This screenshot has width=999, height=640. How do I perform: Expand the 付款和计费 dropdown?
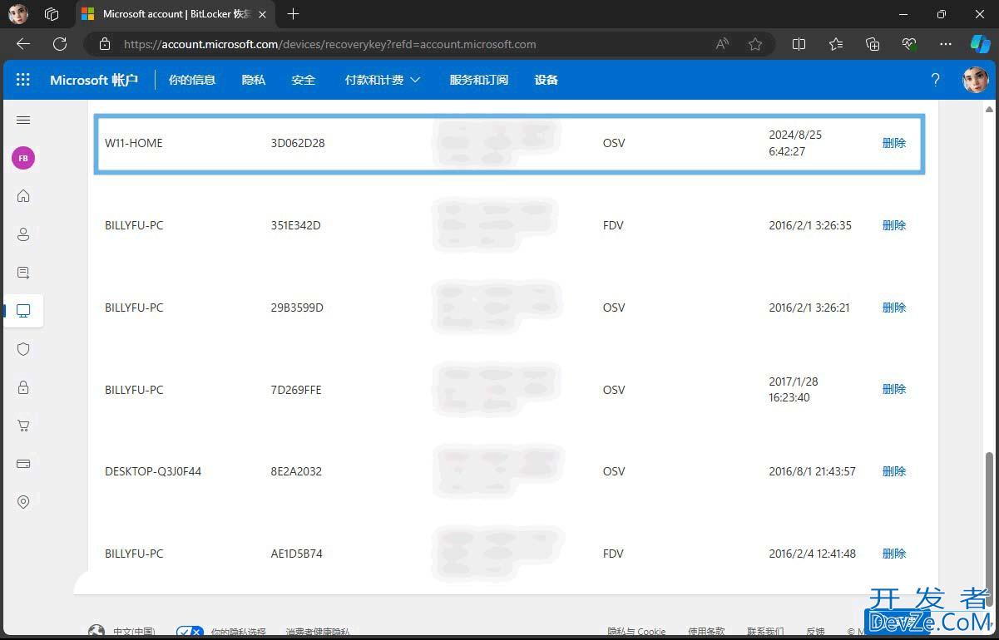pyautogui.click(x=383, y=80)
